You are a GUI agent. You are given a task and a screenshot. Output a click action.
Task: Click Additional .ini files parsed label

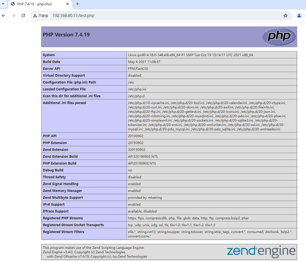(64, 103)
